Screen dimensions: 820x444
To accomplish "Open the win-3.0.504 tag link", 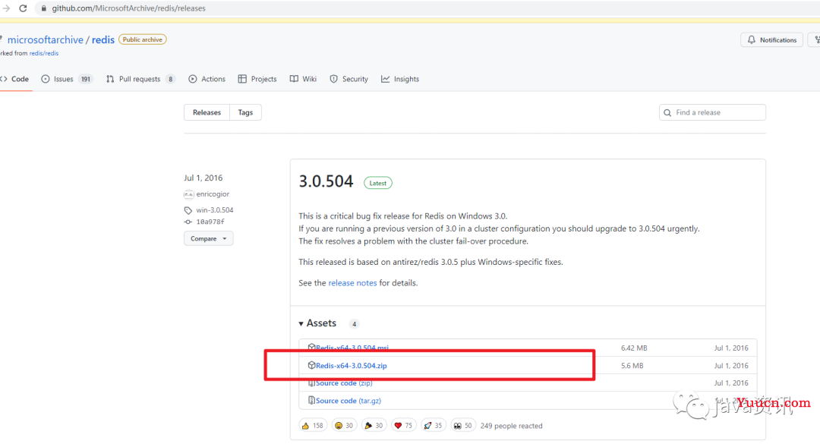I will click(214, 209).
